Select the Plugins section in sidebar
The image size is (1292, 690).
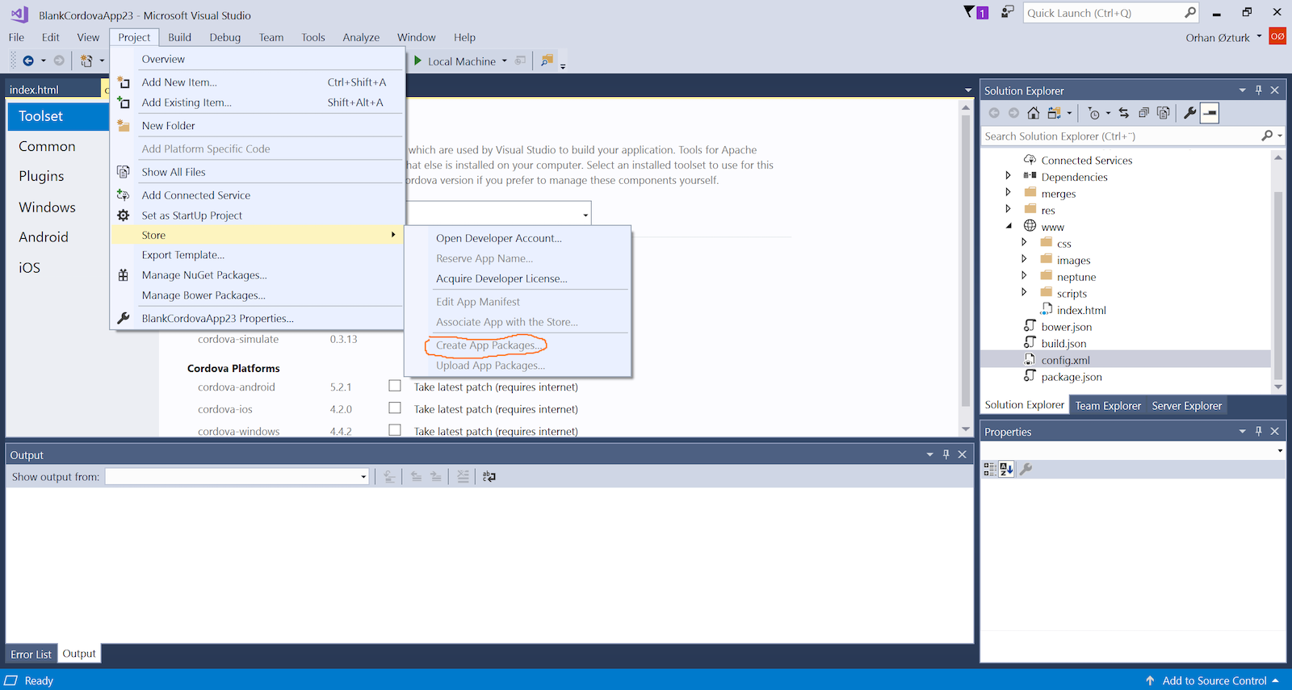(x=41, y=176)
